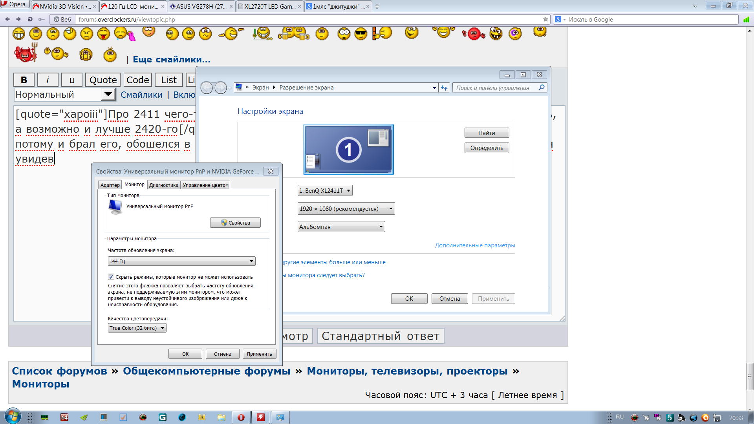Viewport: 754px width, 424px height.
Task: Toggle the hide unsupported modes checkbox
Action: coord(111,277)
